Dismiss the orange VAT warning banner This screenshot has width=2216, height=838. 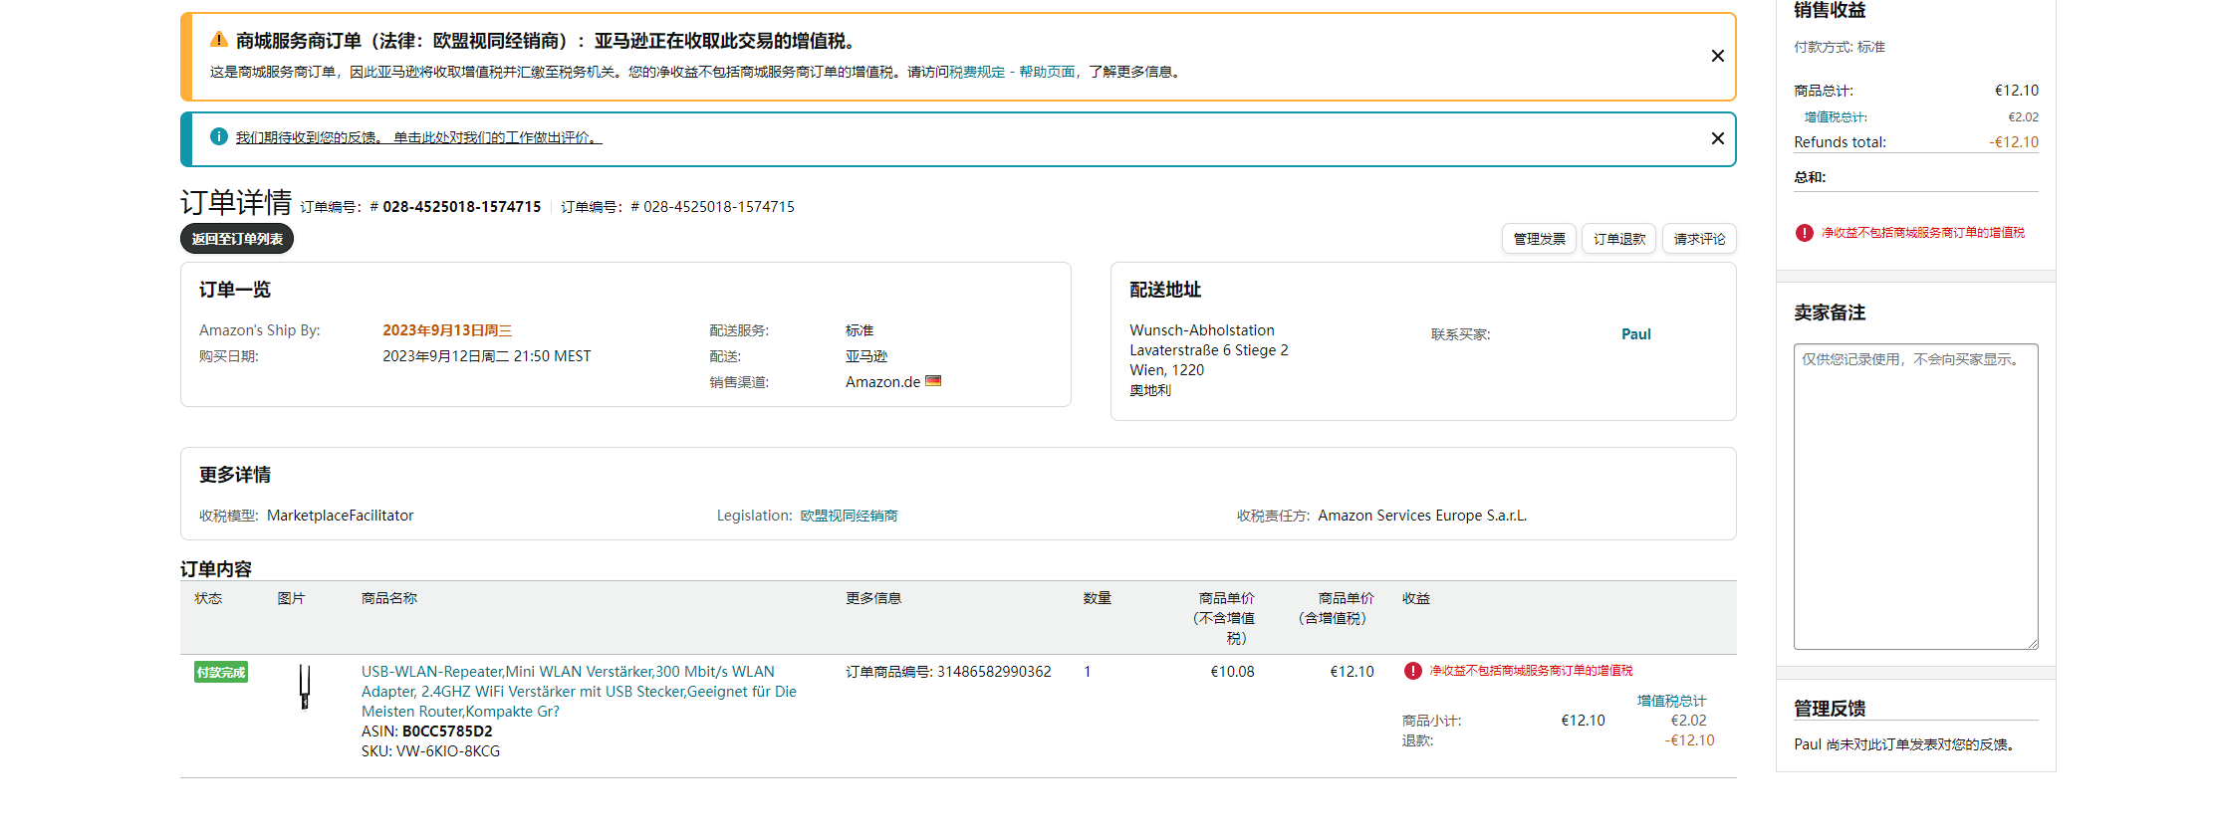tap(1717, 56)
